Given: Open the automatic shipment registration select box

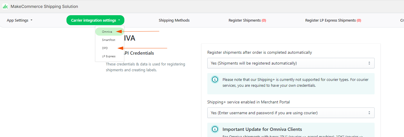Looking at the screenshot, I should [x=291, y=63].
